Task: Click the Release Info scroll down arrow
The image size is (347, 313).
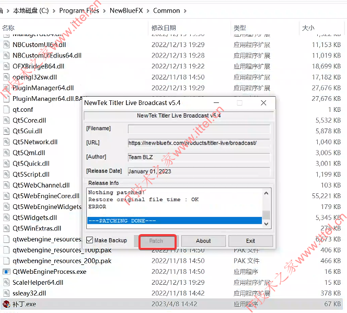Action: (x=266, y=224)
